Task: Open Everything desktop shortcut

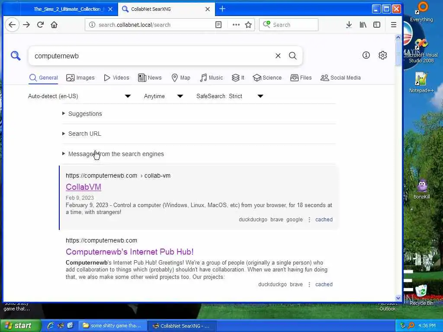Action: click(421, 12)
